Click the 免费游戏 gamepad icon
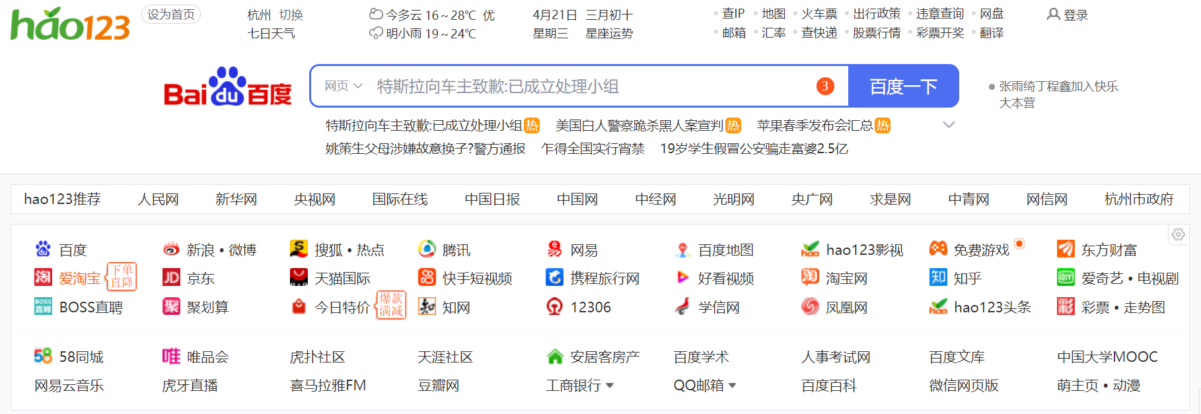 point(938,248)
